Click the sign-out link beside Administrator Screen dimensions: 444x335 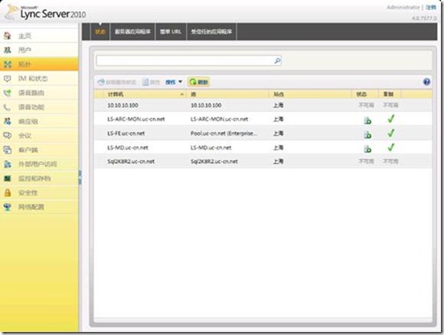coord(431,8)
